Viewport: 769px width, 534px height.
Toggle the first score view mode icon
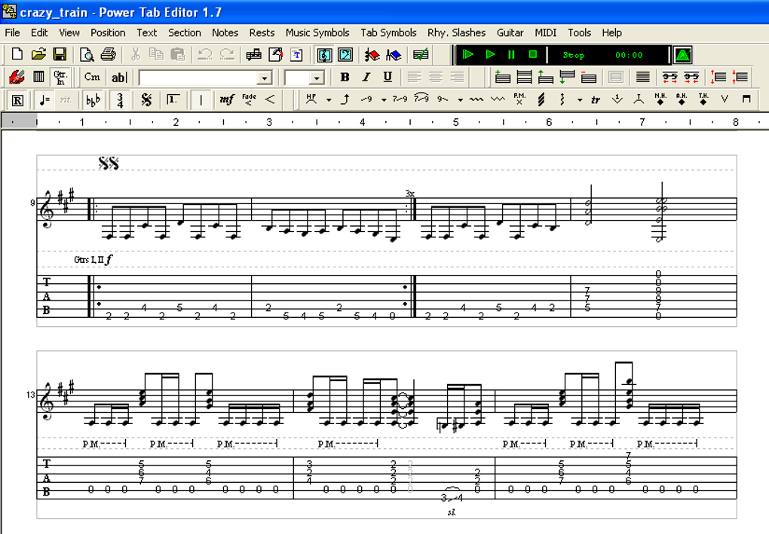tap(324, 54)
